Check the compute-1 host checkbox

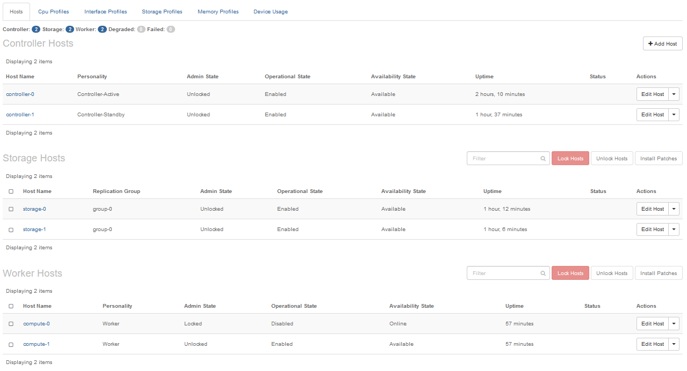(x=11, y=344)
